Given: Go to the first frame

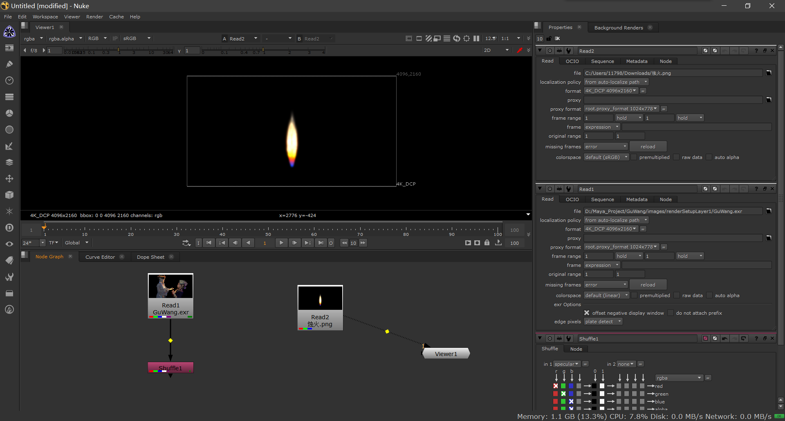Looking at the screenshot, I should click(x=209, y=243).
